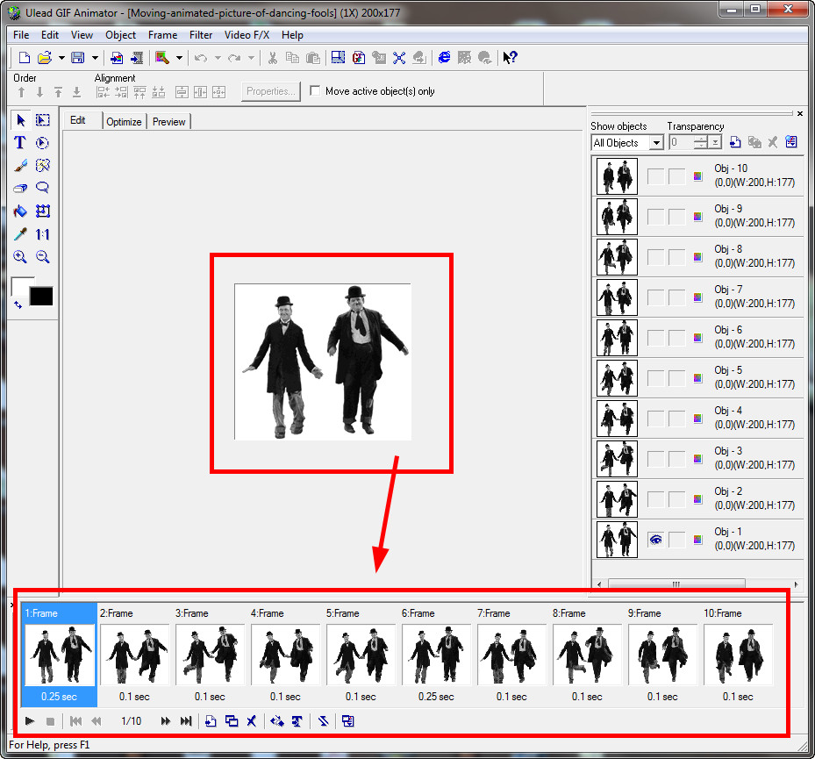The width and height of the screenshot is (815, 759).
Task: Close the object manager panel
Action: click(x=800, y=113)
